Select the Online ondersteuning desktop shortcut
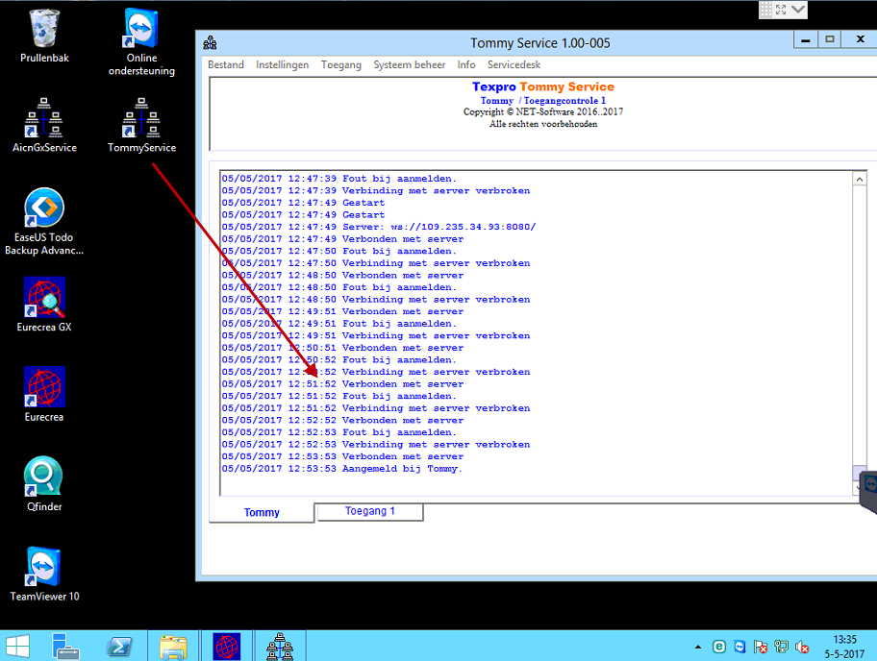Screen dimensions: 877x661 tap(141, 41)
